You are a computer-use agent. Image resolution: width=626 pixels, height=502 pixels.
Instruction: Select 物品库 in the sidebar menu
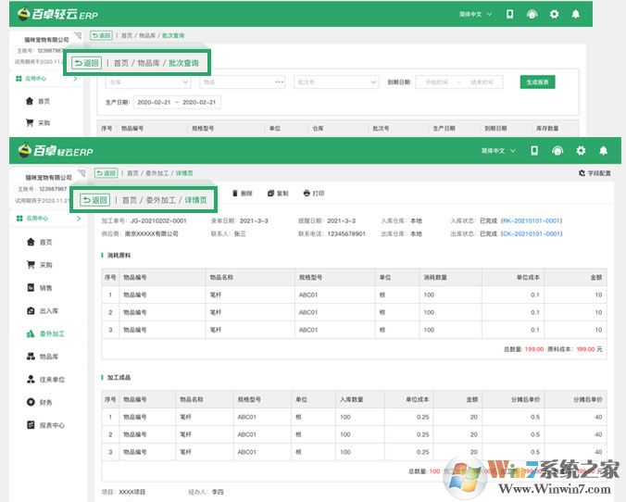click(48, 357)
